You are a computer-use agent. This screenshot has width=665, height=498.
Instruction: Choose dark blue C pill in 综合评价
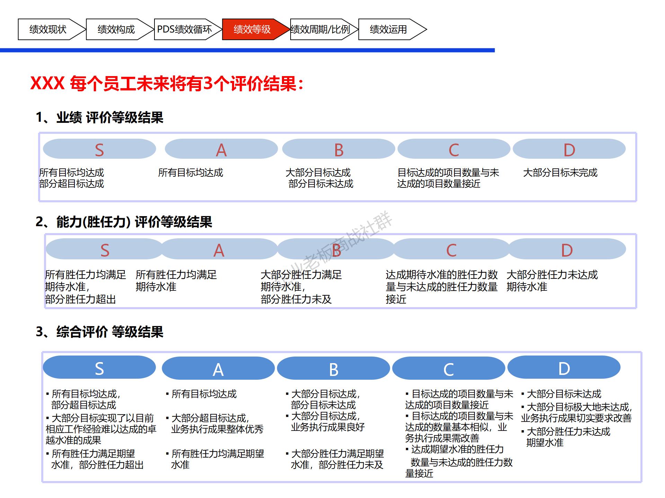click(x=449, y=368)
